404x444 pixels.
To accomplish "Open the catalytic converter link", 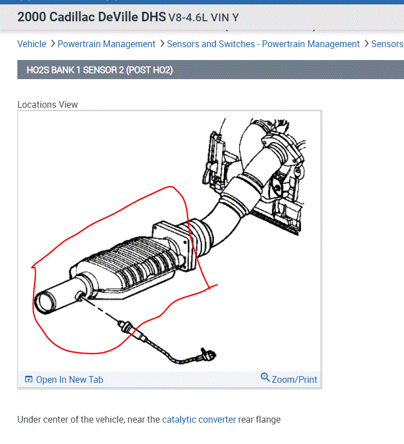I will [x=199, y=420].
